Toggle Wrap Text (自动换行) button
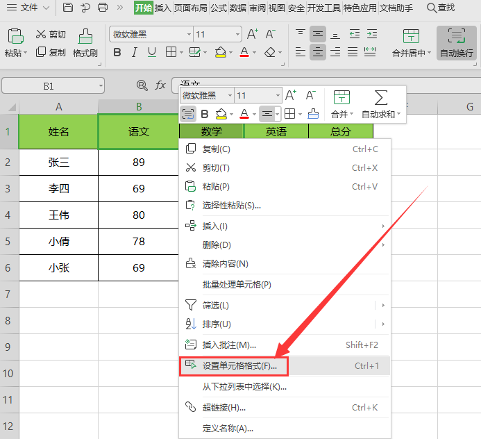481x439 pixels. pyautogui.click(x=457, y=42)
